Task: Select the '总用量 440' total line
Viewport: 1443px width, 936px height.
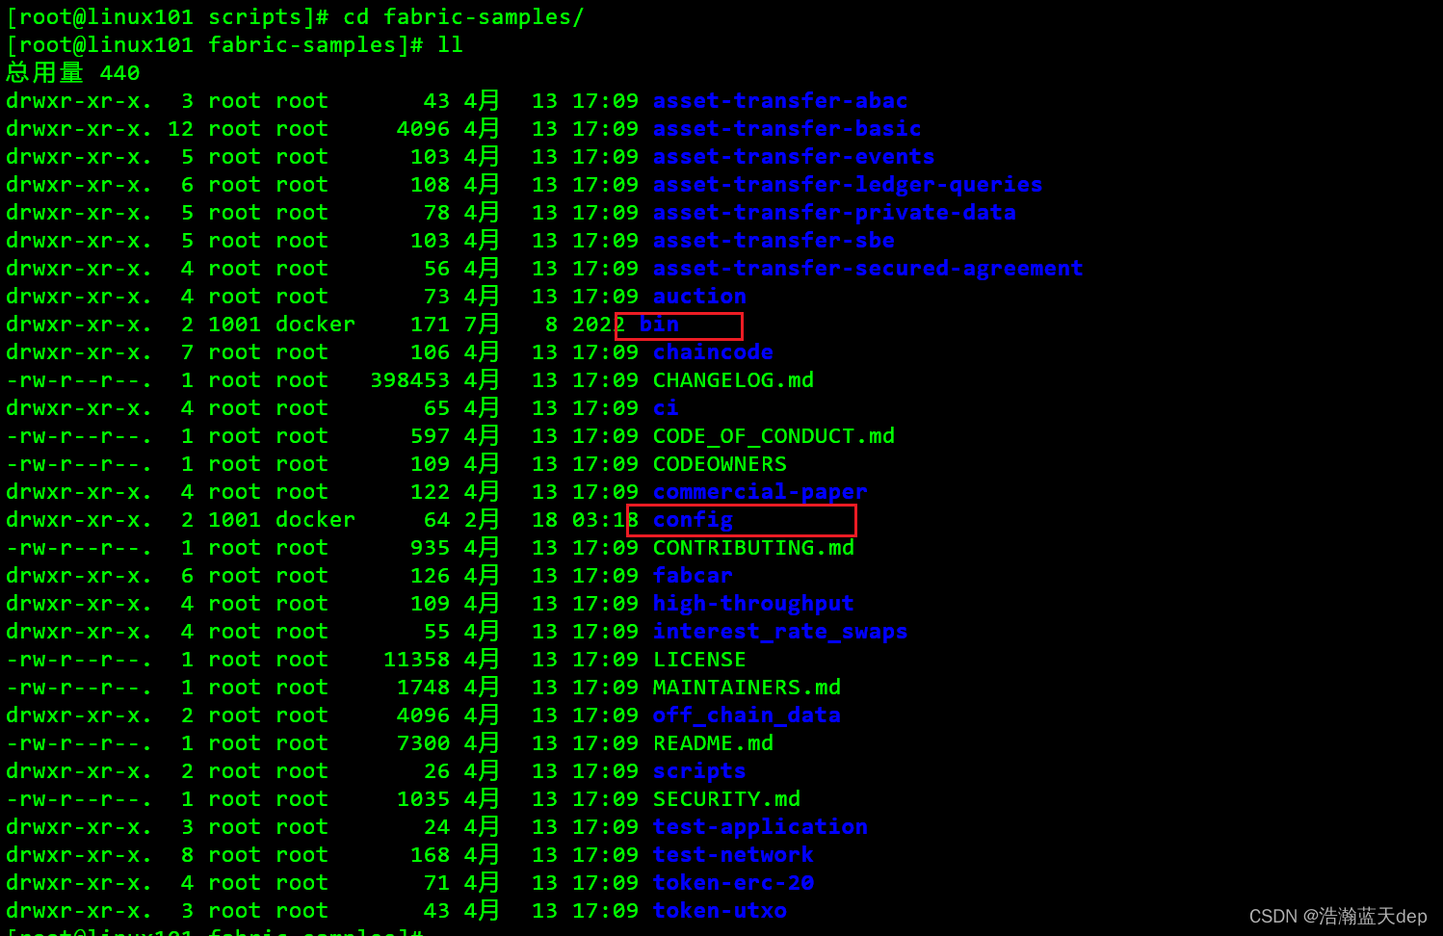Action: point(73,73)
